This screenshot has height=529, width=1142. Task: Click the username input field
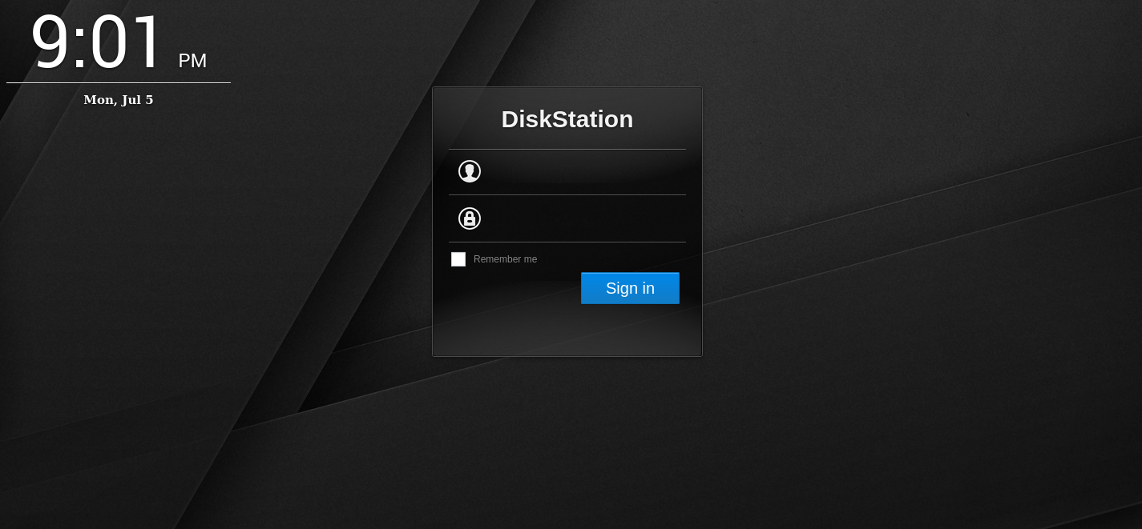pos(567,172)
